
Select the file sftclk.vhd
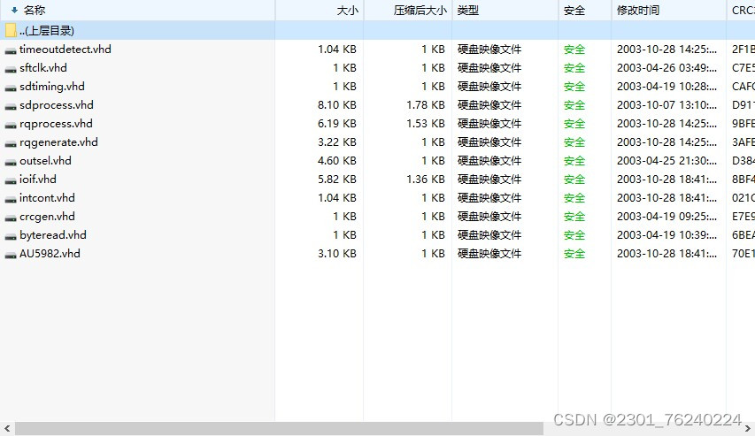[x=42, y=68]
